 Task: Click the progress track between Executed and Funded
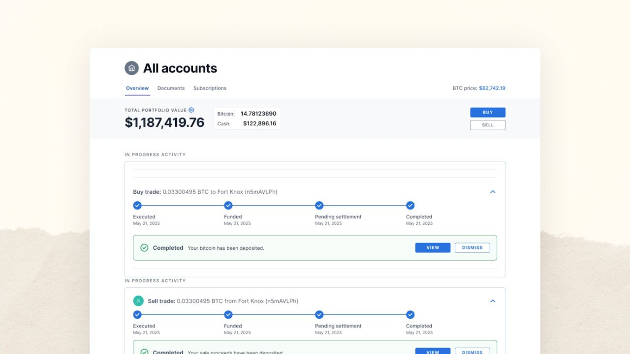click(x=182, y=205)
